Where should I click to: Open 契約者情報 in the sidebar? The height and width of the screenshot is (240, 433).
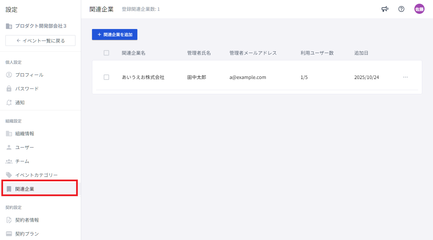click(27, 220)
